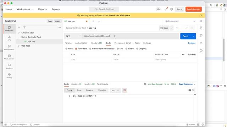Open the capture requests satellite icon

click(166, 9)
